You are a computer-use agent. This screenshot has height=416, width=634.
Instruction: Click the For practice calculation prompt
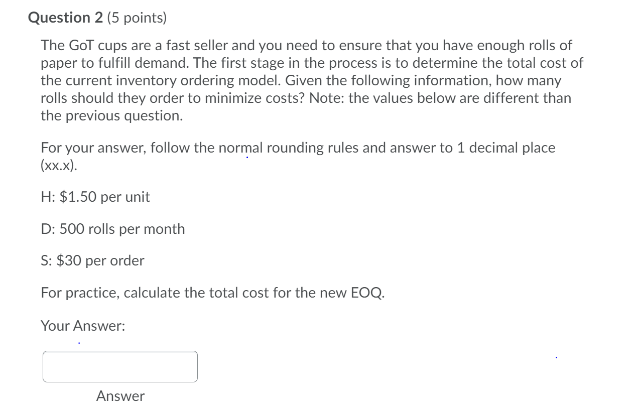212,292
